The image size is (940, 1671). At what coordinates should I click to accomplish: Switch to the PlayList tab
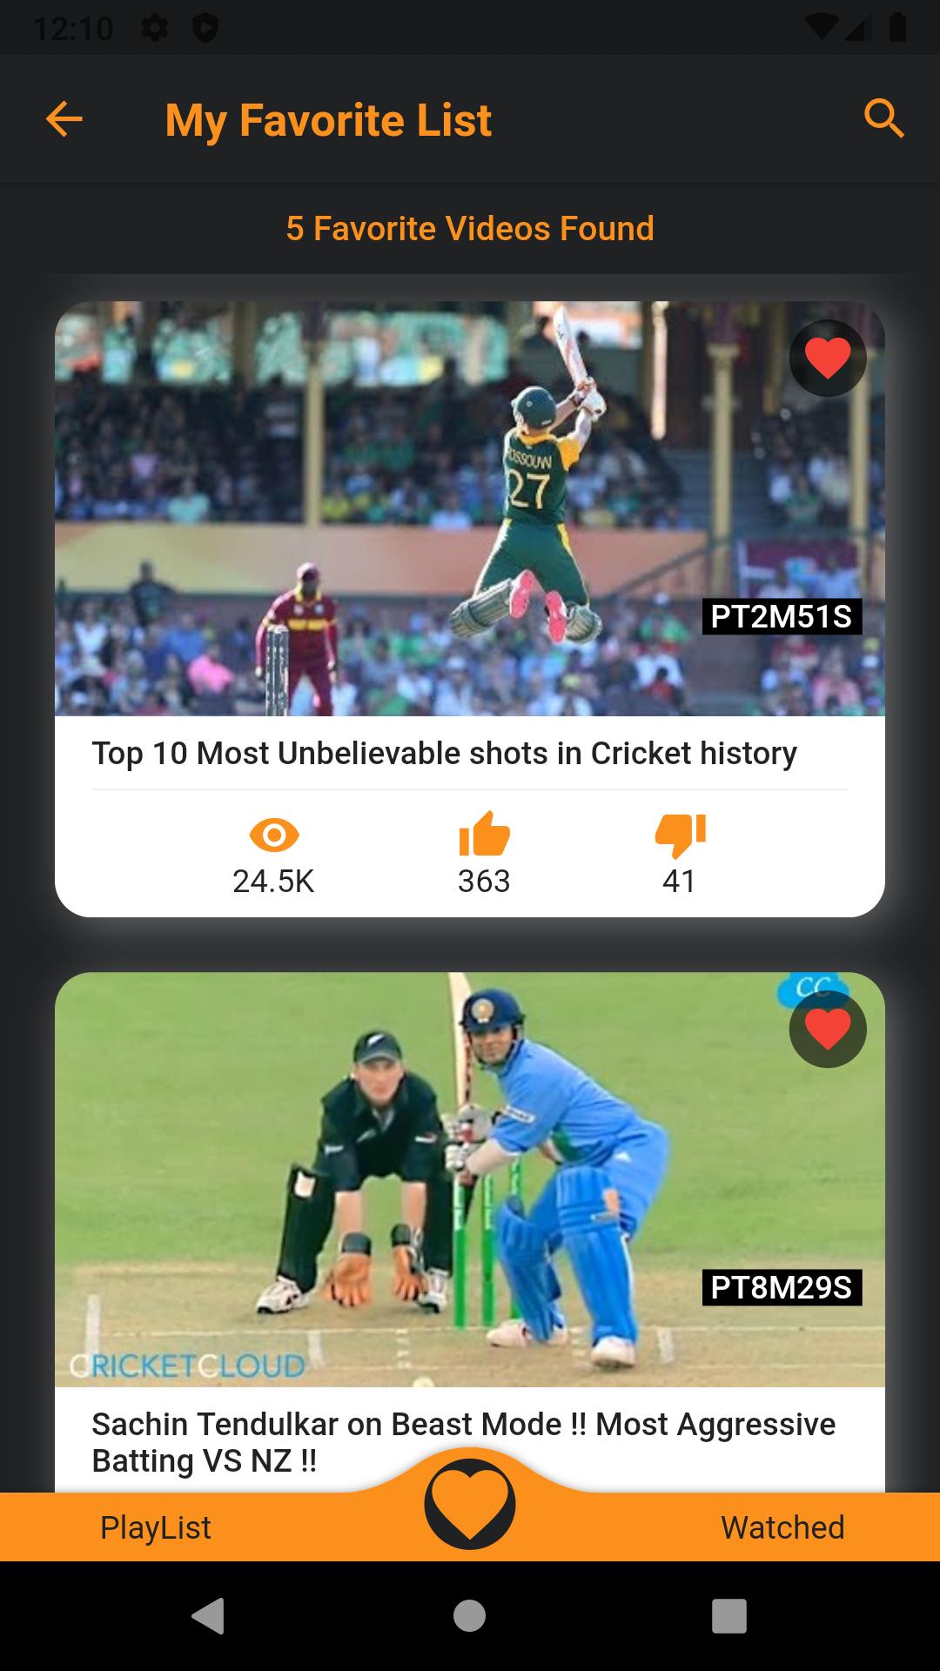tap(155, 1527)
